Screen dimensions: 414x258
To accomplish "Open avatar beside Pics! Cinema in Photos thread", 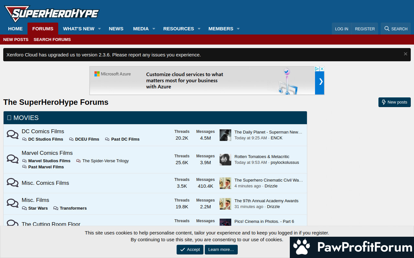I will (225, 223).
